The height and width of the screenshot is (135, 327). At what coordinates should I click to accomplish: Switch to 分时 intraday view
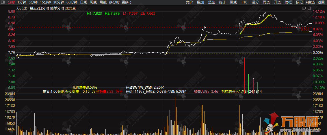11,2
